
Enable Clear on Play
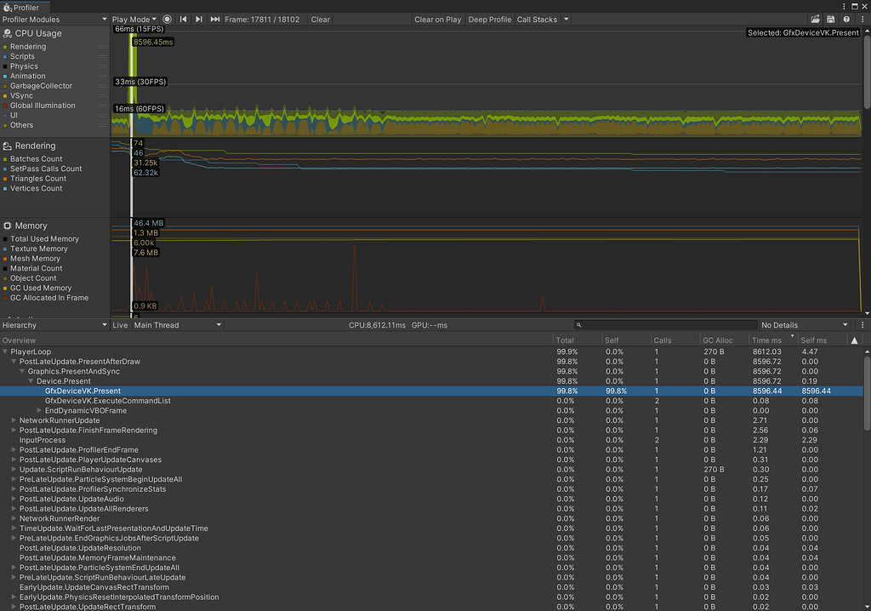pyautogui.click(x=438, y=19)
